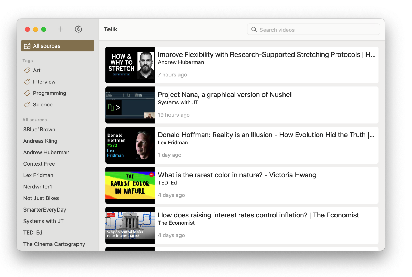
Task: Open Andreas Kling source
Action: (x=40, y=141)
